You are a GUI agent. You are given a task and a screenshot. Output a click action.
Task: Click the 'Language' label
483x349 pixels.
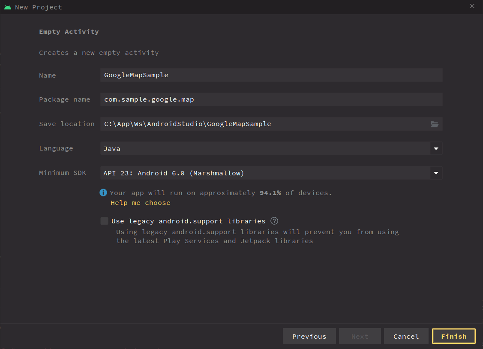tap(56, 148)
